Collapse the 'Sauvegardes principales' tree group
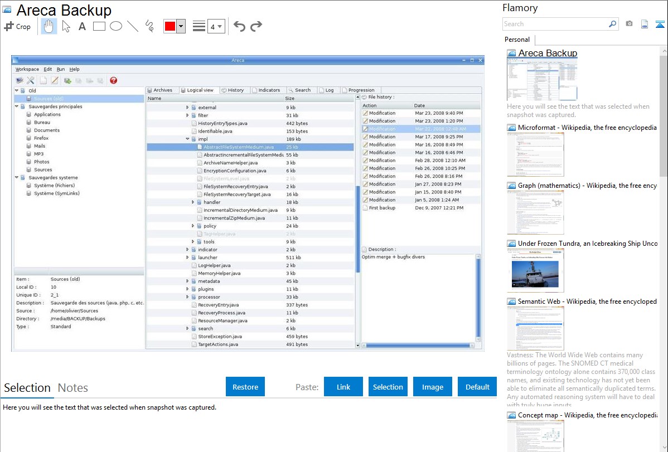668x452 pixels. [17, 106]
